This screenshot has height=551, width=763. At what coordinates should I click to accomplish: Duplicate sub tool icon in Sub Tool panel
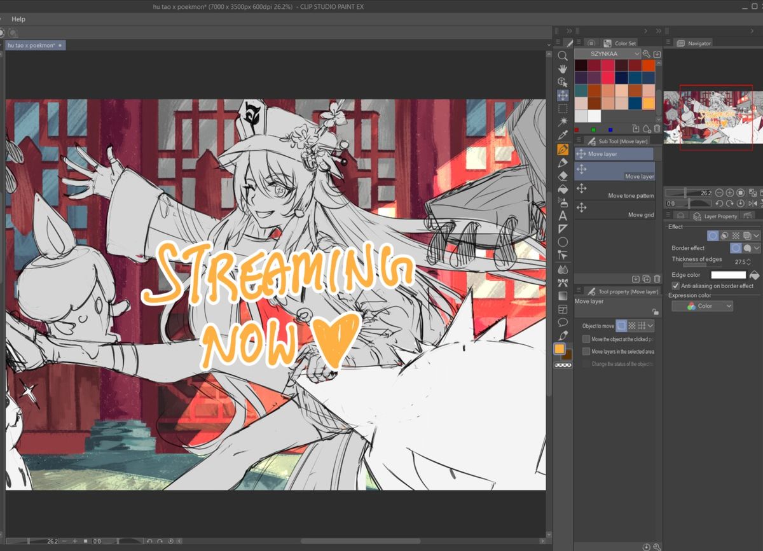(647, 279)
